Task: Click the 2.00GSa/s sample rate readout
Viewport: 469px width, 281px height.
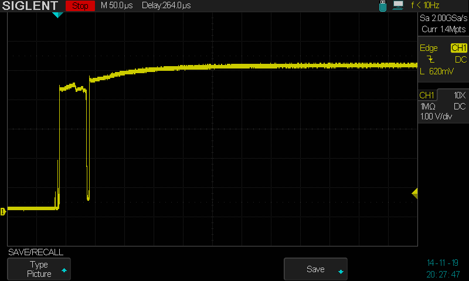Action: tap(444, 19)
